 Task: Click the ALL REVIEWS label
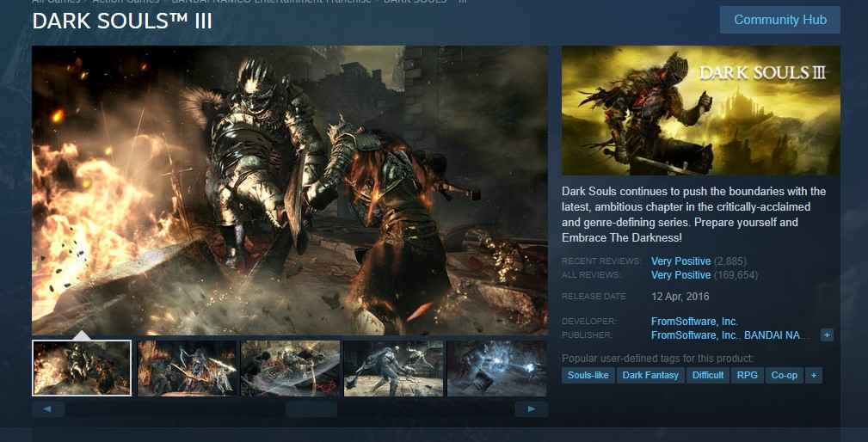(591, 275)
